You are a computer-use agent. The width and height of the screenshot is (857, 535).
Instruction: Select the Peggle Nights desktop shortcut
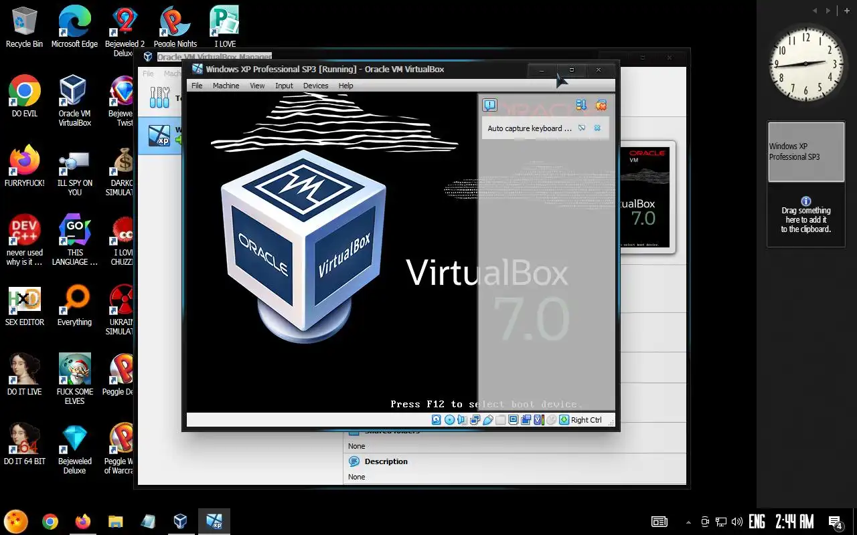(175, 27)
